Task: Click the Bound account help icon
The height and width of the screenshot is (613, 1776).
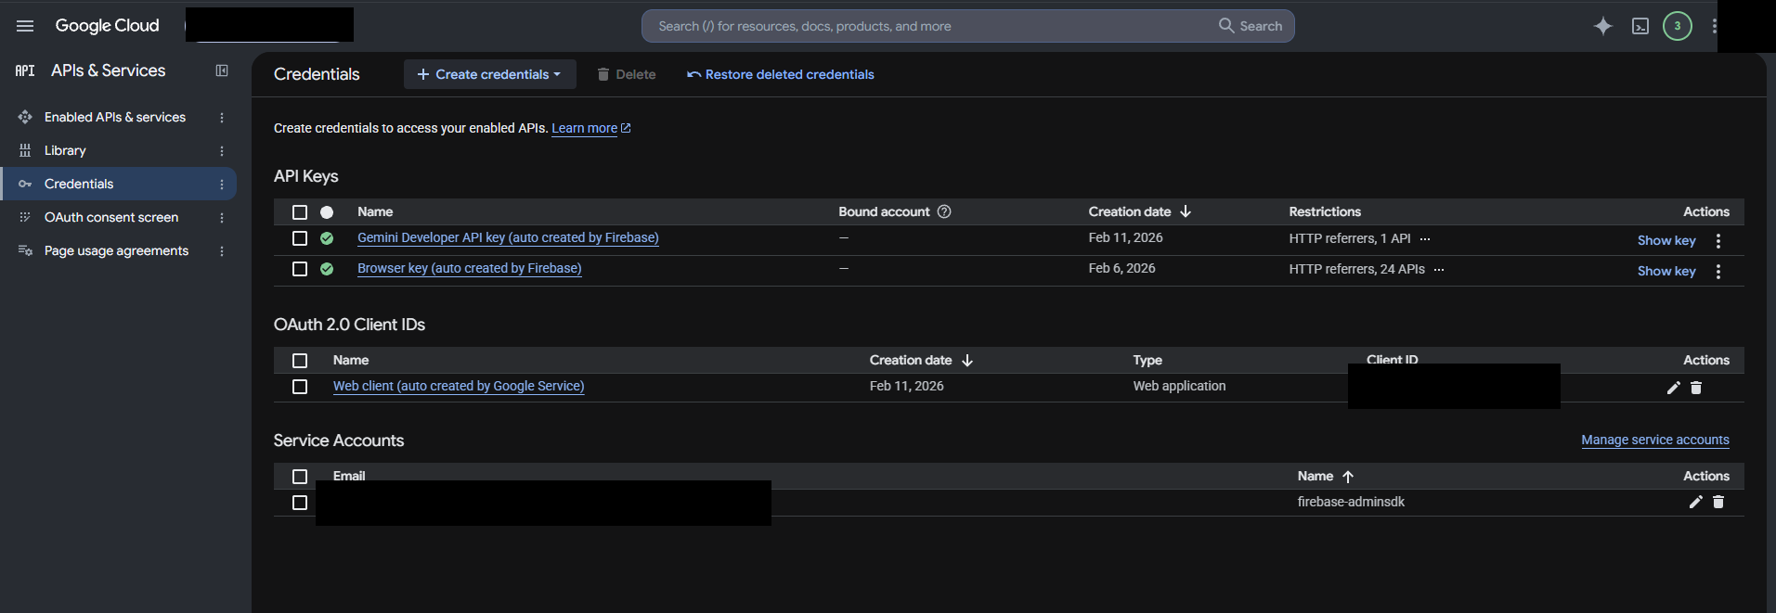Action: 944,211
